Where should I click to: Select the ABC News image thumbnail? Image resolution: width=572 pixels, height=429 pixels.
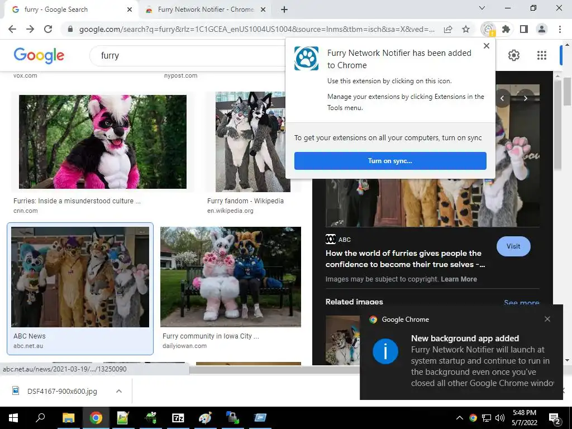[80, 277]
